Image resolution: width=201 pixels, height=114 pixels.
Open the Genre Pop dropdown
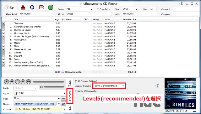pyautogui.click(x=79, y=9)
